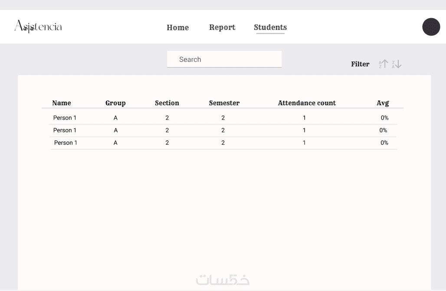This screenshot has width=446, height=291.
Task: Click the Attendance count column header
Action: 307,103
